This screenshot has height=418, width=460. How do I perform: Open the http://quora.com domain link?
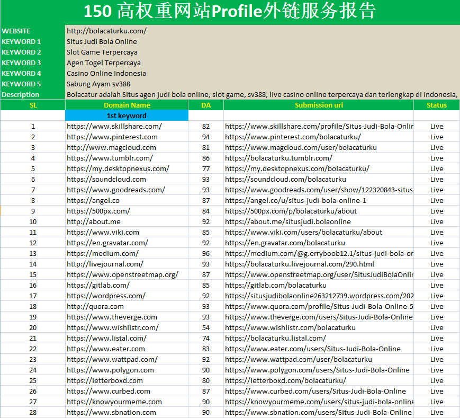(95, 306)
